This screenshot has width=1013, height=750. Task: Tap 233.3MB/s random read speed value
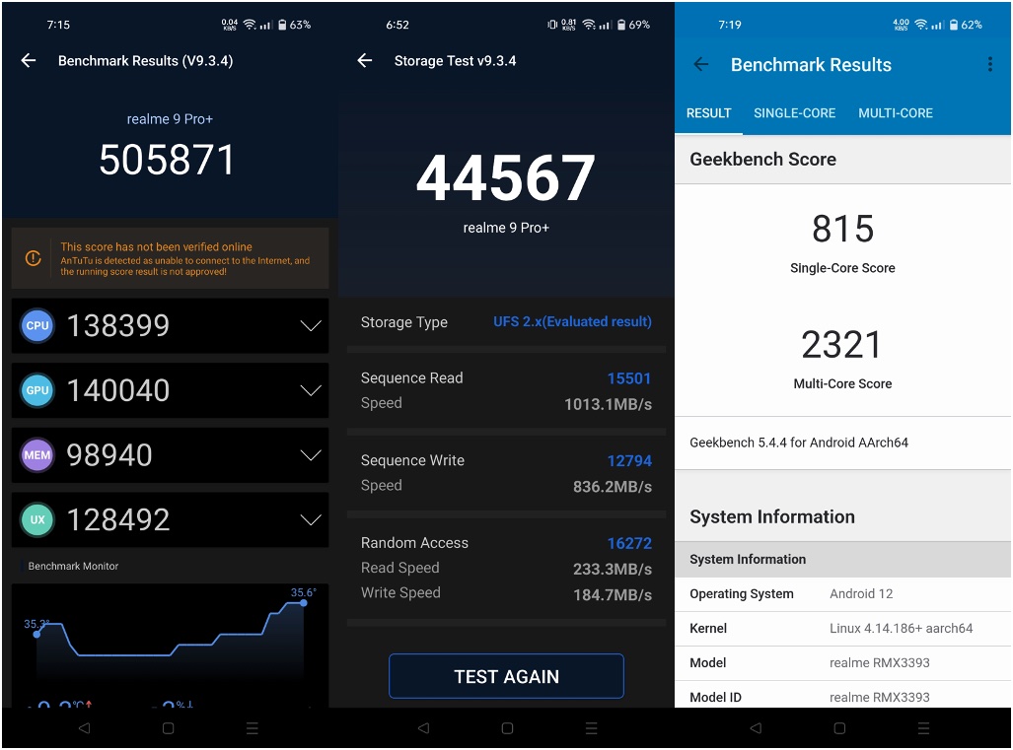[x=613, y=570]
